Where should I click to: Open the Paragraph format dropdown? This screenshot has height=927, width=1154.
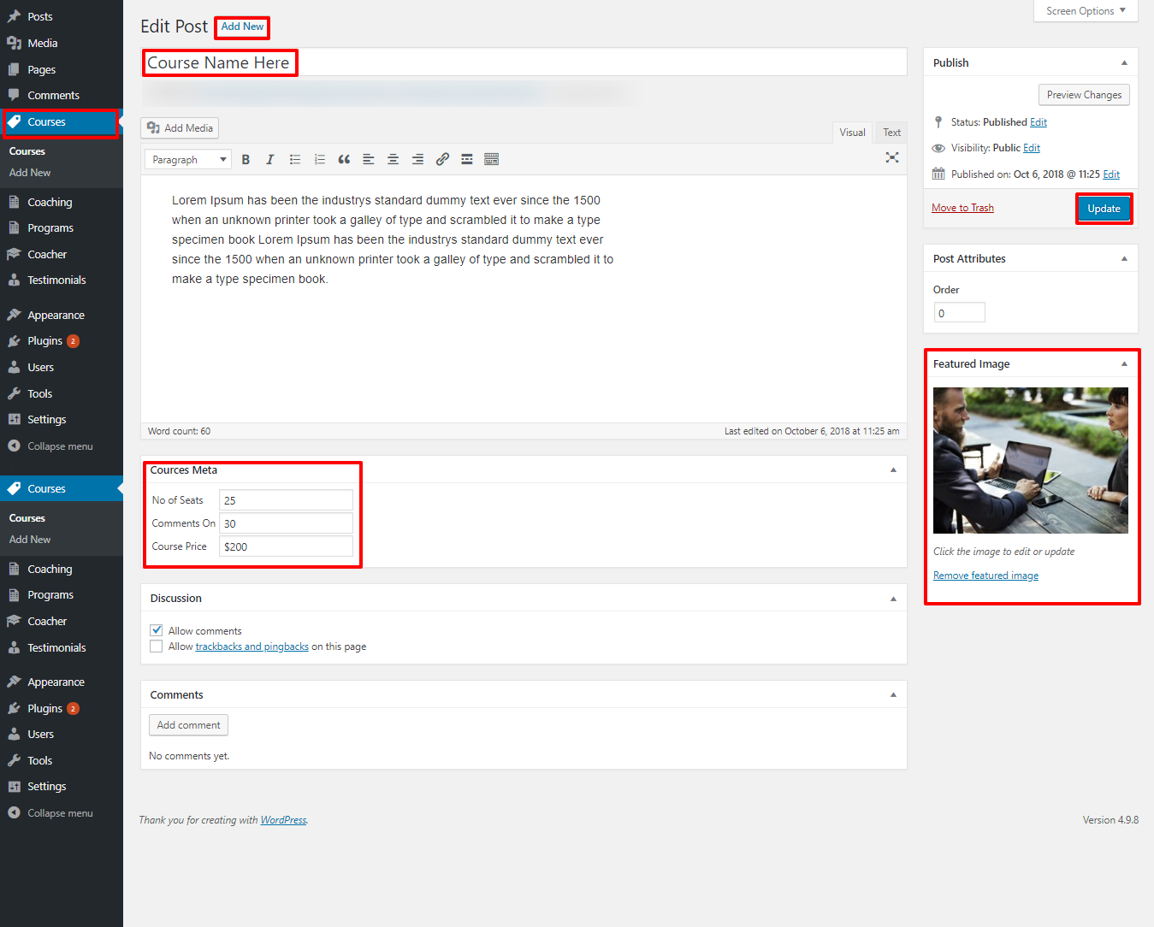[188, 160]
